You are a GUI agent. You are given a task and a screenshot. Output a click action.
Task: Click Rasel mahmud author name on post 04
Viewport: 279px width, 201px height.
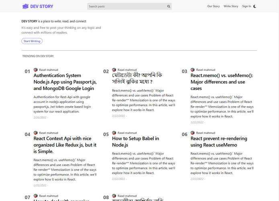click(x=49, y=133)
